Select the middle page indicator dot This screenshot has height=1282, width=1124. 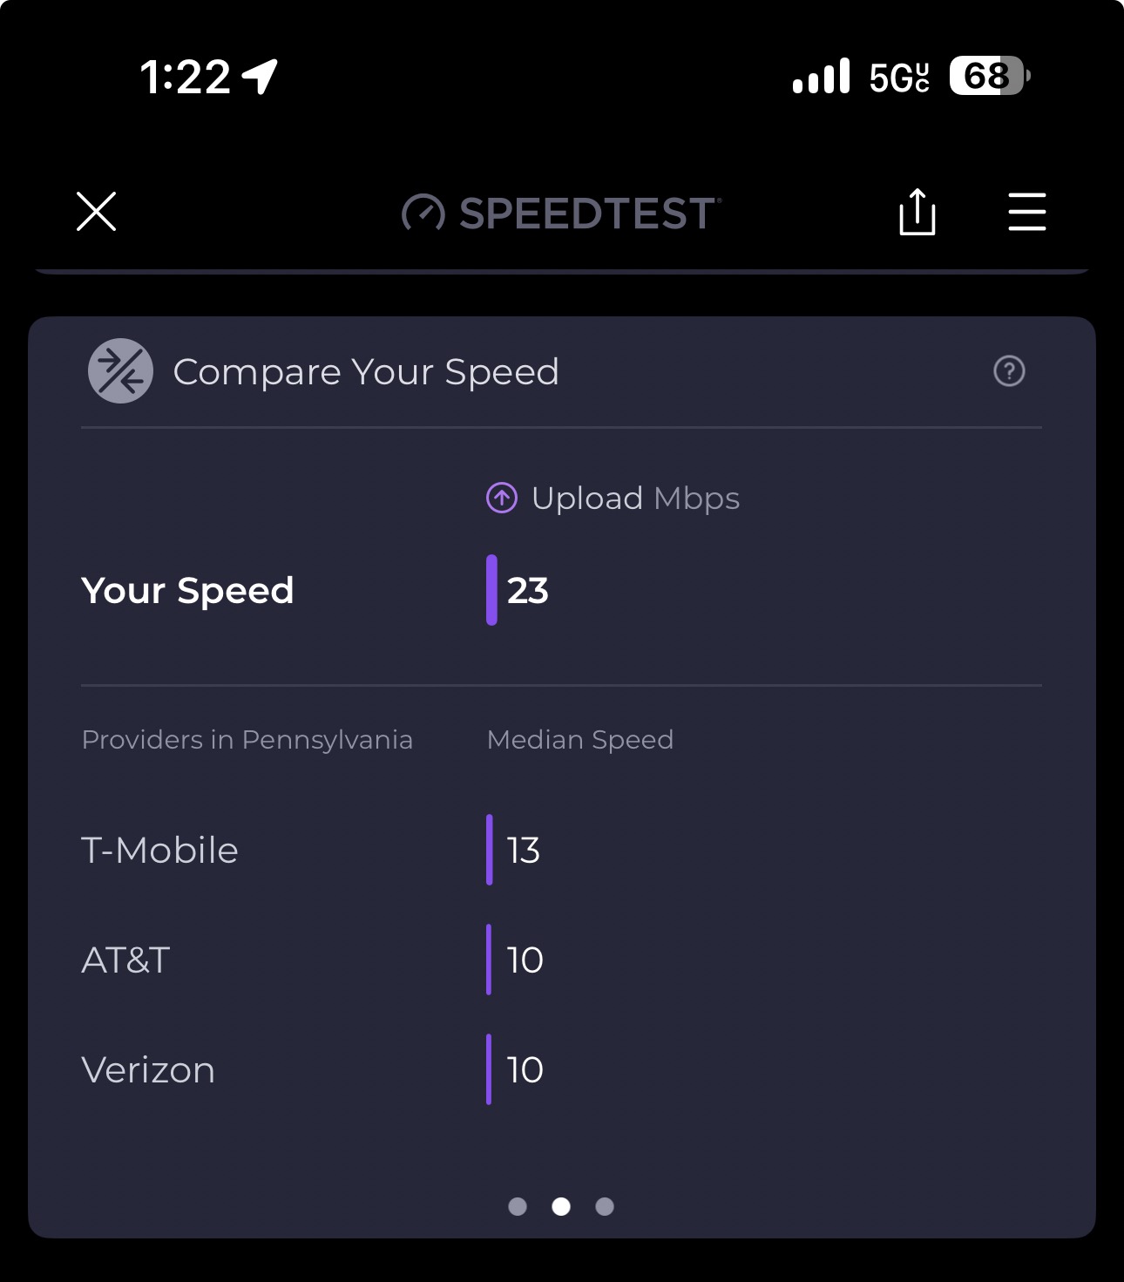tap(561, 1206)
